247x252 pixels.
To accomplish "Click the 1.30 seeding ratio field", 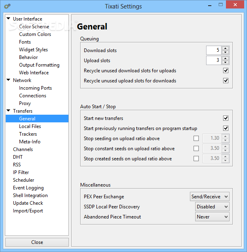I will 212,138.
